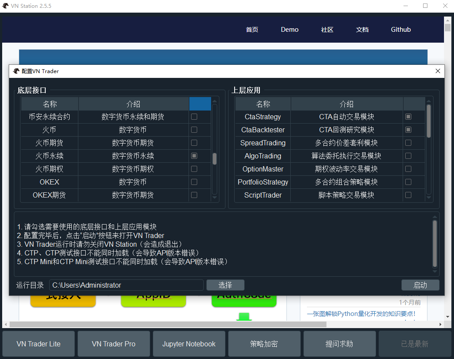Screen dimensions: 454x359
Task: Click 选择 to choose a run directory
Action: click(225, 285)
